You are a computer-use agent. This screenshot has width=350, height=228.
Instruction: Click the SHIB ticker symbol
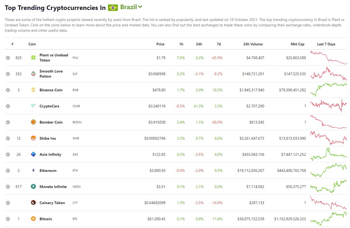pyautogui.click(x=76, y=138)
